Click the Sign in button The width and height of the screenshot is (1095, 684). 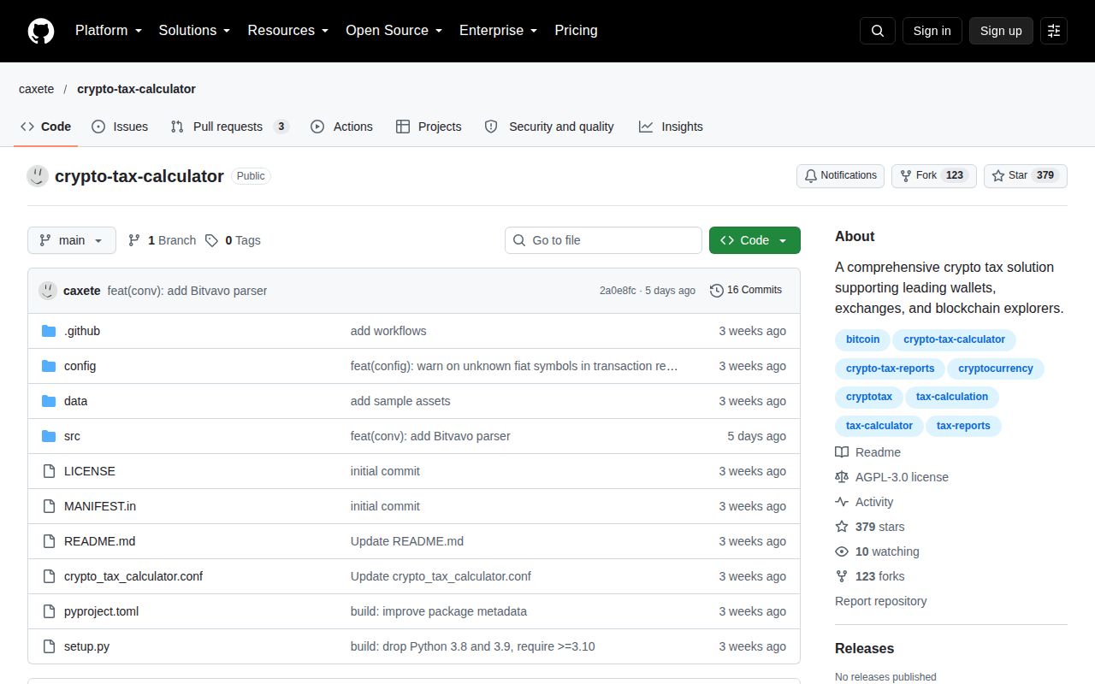pos(932,31)
